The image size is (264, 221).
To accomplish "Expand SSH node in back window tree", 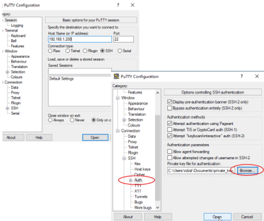I will click(x=7, y=108).
